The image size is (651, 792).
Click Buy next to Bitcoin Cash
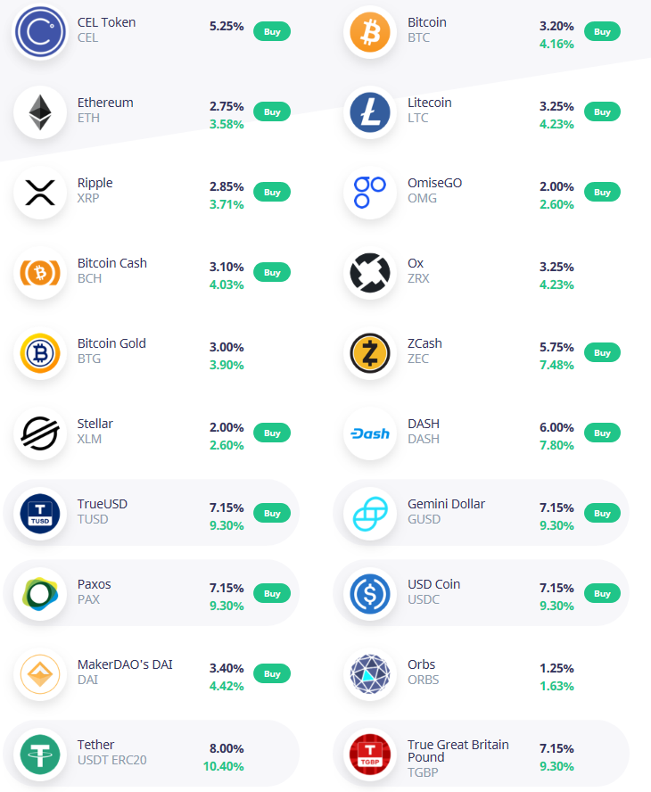click(272, 273)
